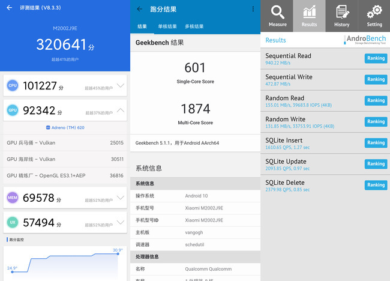This screenshot has height=281, width=390.
Task: Open AndroBench Setting gears tab
Action: click(x=374, y=16)
